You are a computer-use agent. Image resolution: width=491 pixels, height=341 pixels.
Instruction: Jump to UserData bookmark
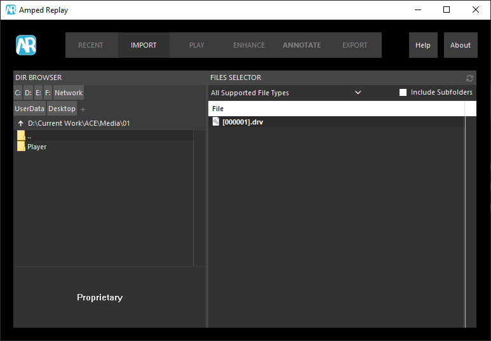pyautogui.click(x=29, y=109)
